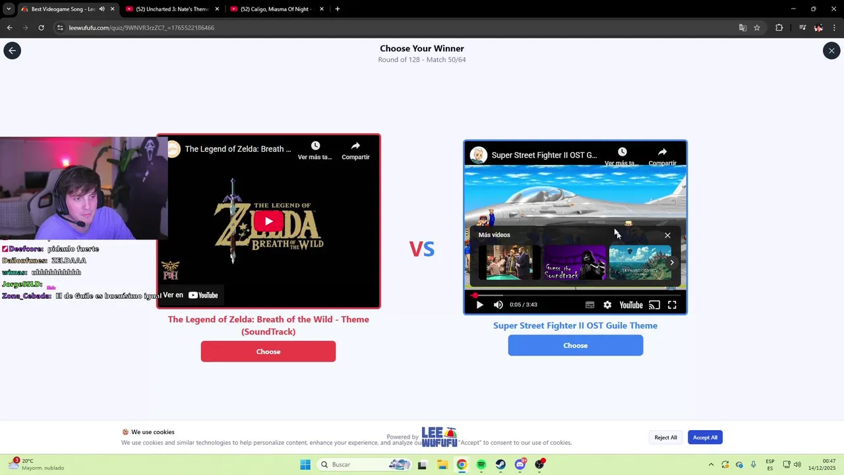Open Zelda video via Ver en YouTube
Image resolution: width=844 pixels, height=475 pixels.
tap(191, 295)
